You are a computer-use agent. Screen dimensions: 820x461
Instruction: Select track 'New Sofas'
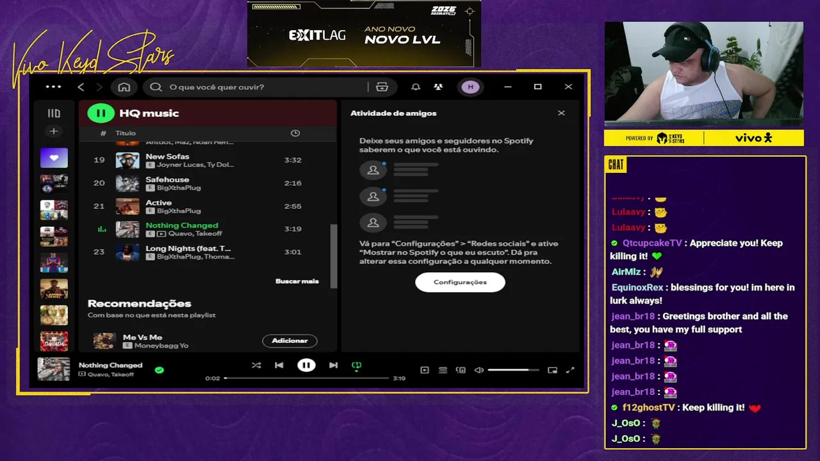(x=167, y=156)
